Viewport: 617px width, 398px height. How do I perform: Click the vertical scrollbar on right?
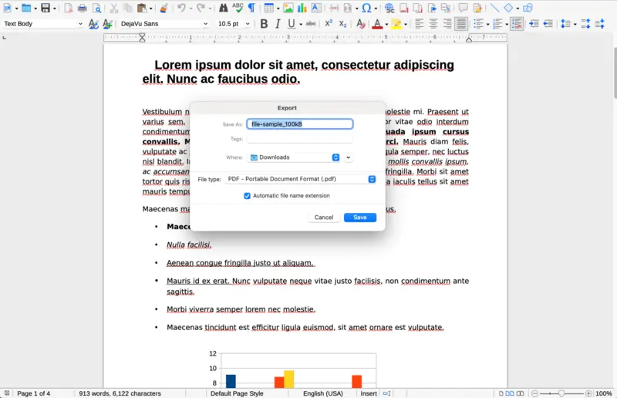point(615,73)
